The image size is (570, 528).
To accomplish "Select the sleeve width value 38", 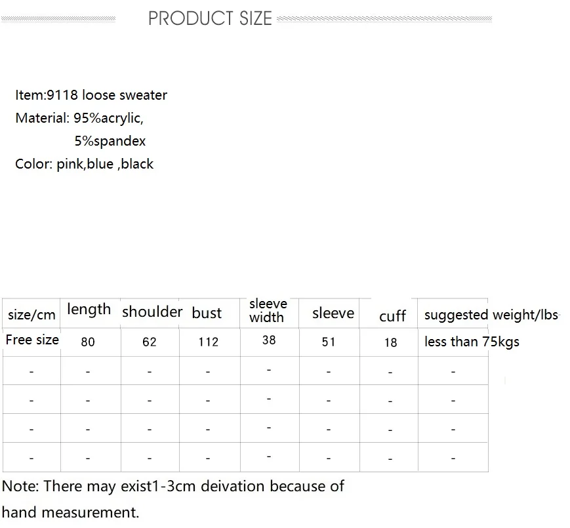I will [269, 340].
